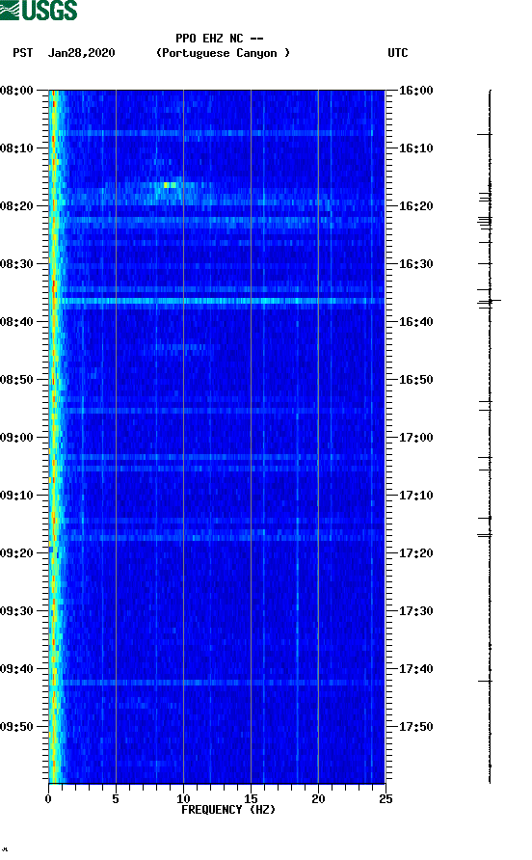Image resolution: width=532 pixels, height=860 pixels.
Task: Click the UTC timezone label
Action: tap(398, 53)
